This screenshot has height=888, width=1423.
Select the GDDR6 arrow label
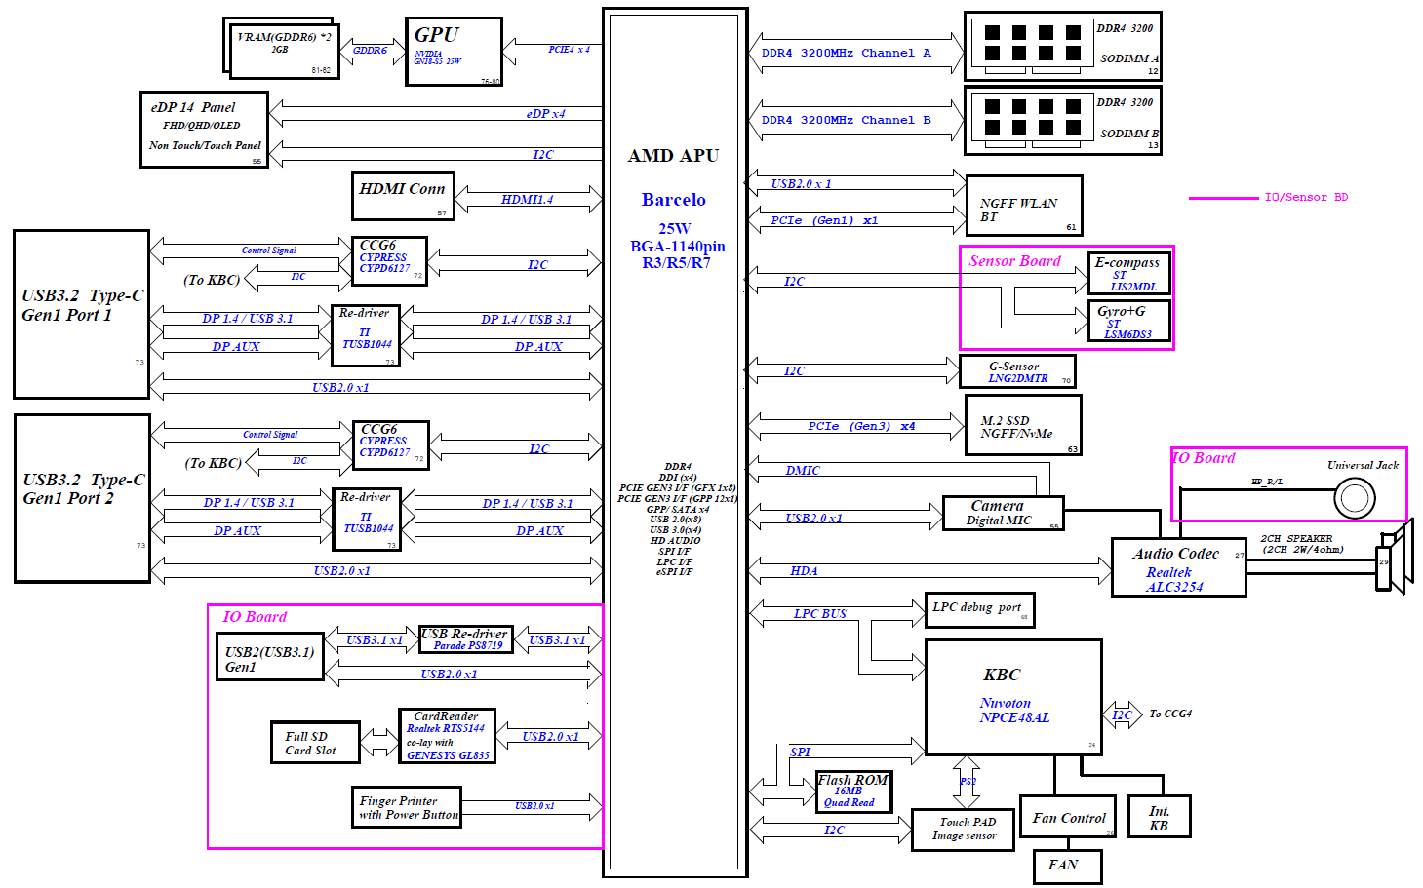(370, 51)
